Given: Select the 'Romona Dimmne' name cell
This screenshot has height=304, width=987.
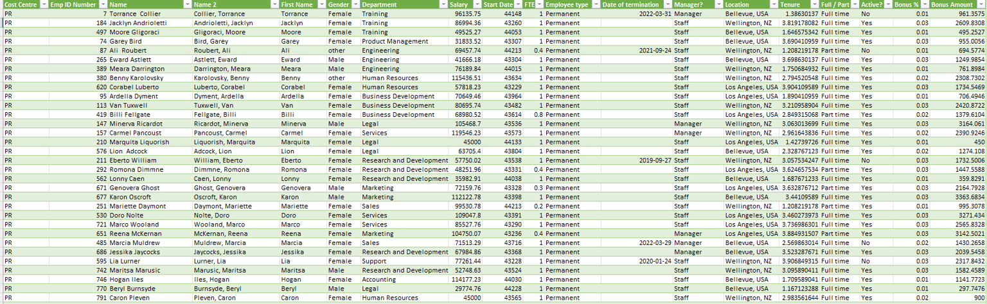Looking at the screenshot, I should 150,170.
